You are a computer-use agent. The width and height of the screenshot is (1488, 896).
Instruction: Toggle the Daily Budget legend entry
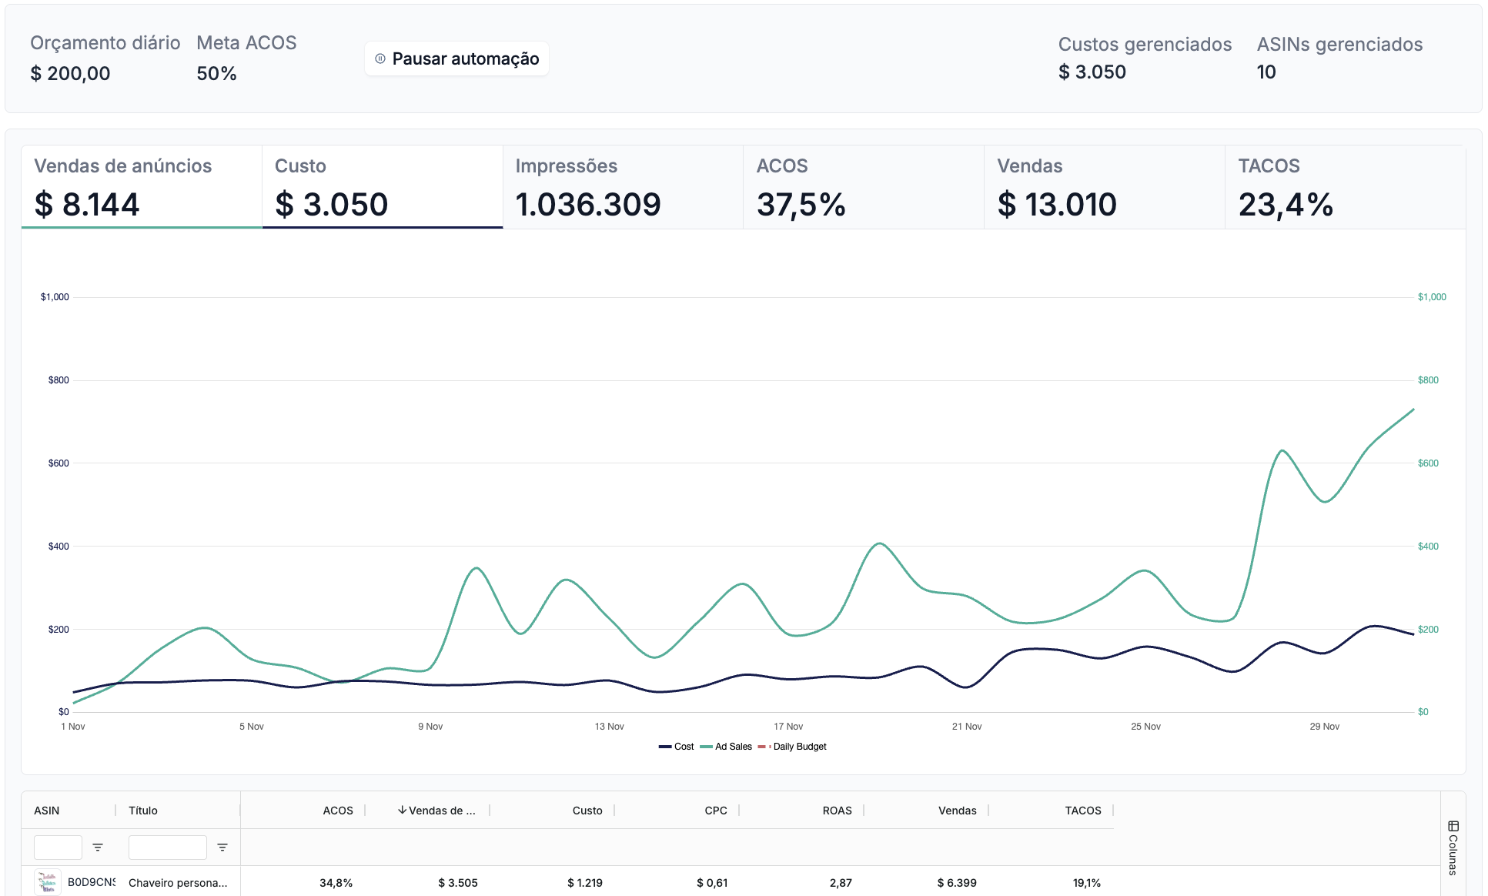tap(792, 747)
